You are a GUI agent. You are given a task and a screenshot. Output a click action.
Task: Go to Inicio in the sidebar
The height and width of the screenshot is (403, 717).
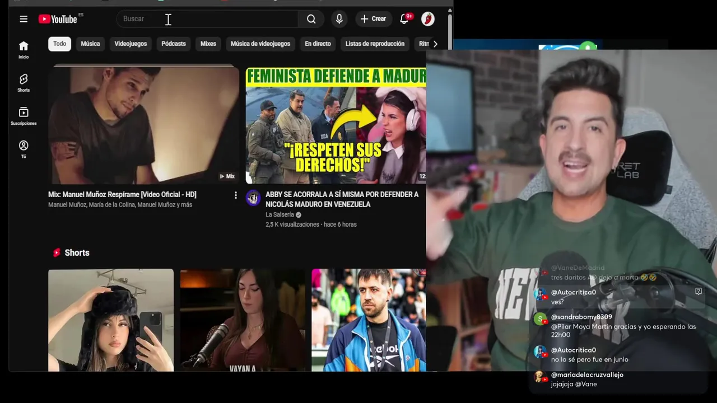pyautogui.click(x=24, y=50)
